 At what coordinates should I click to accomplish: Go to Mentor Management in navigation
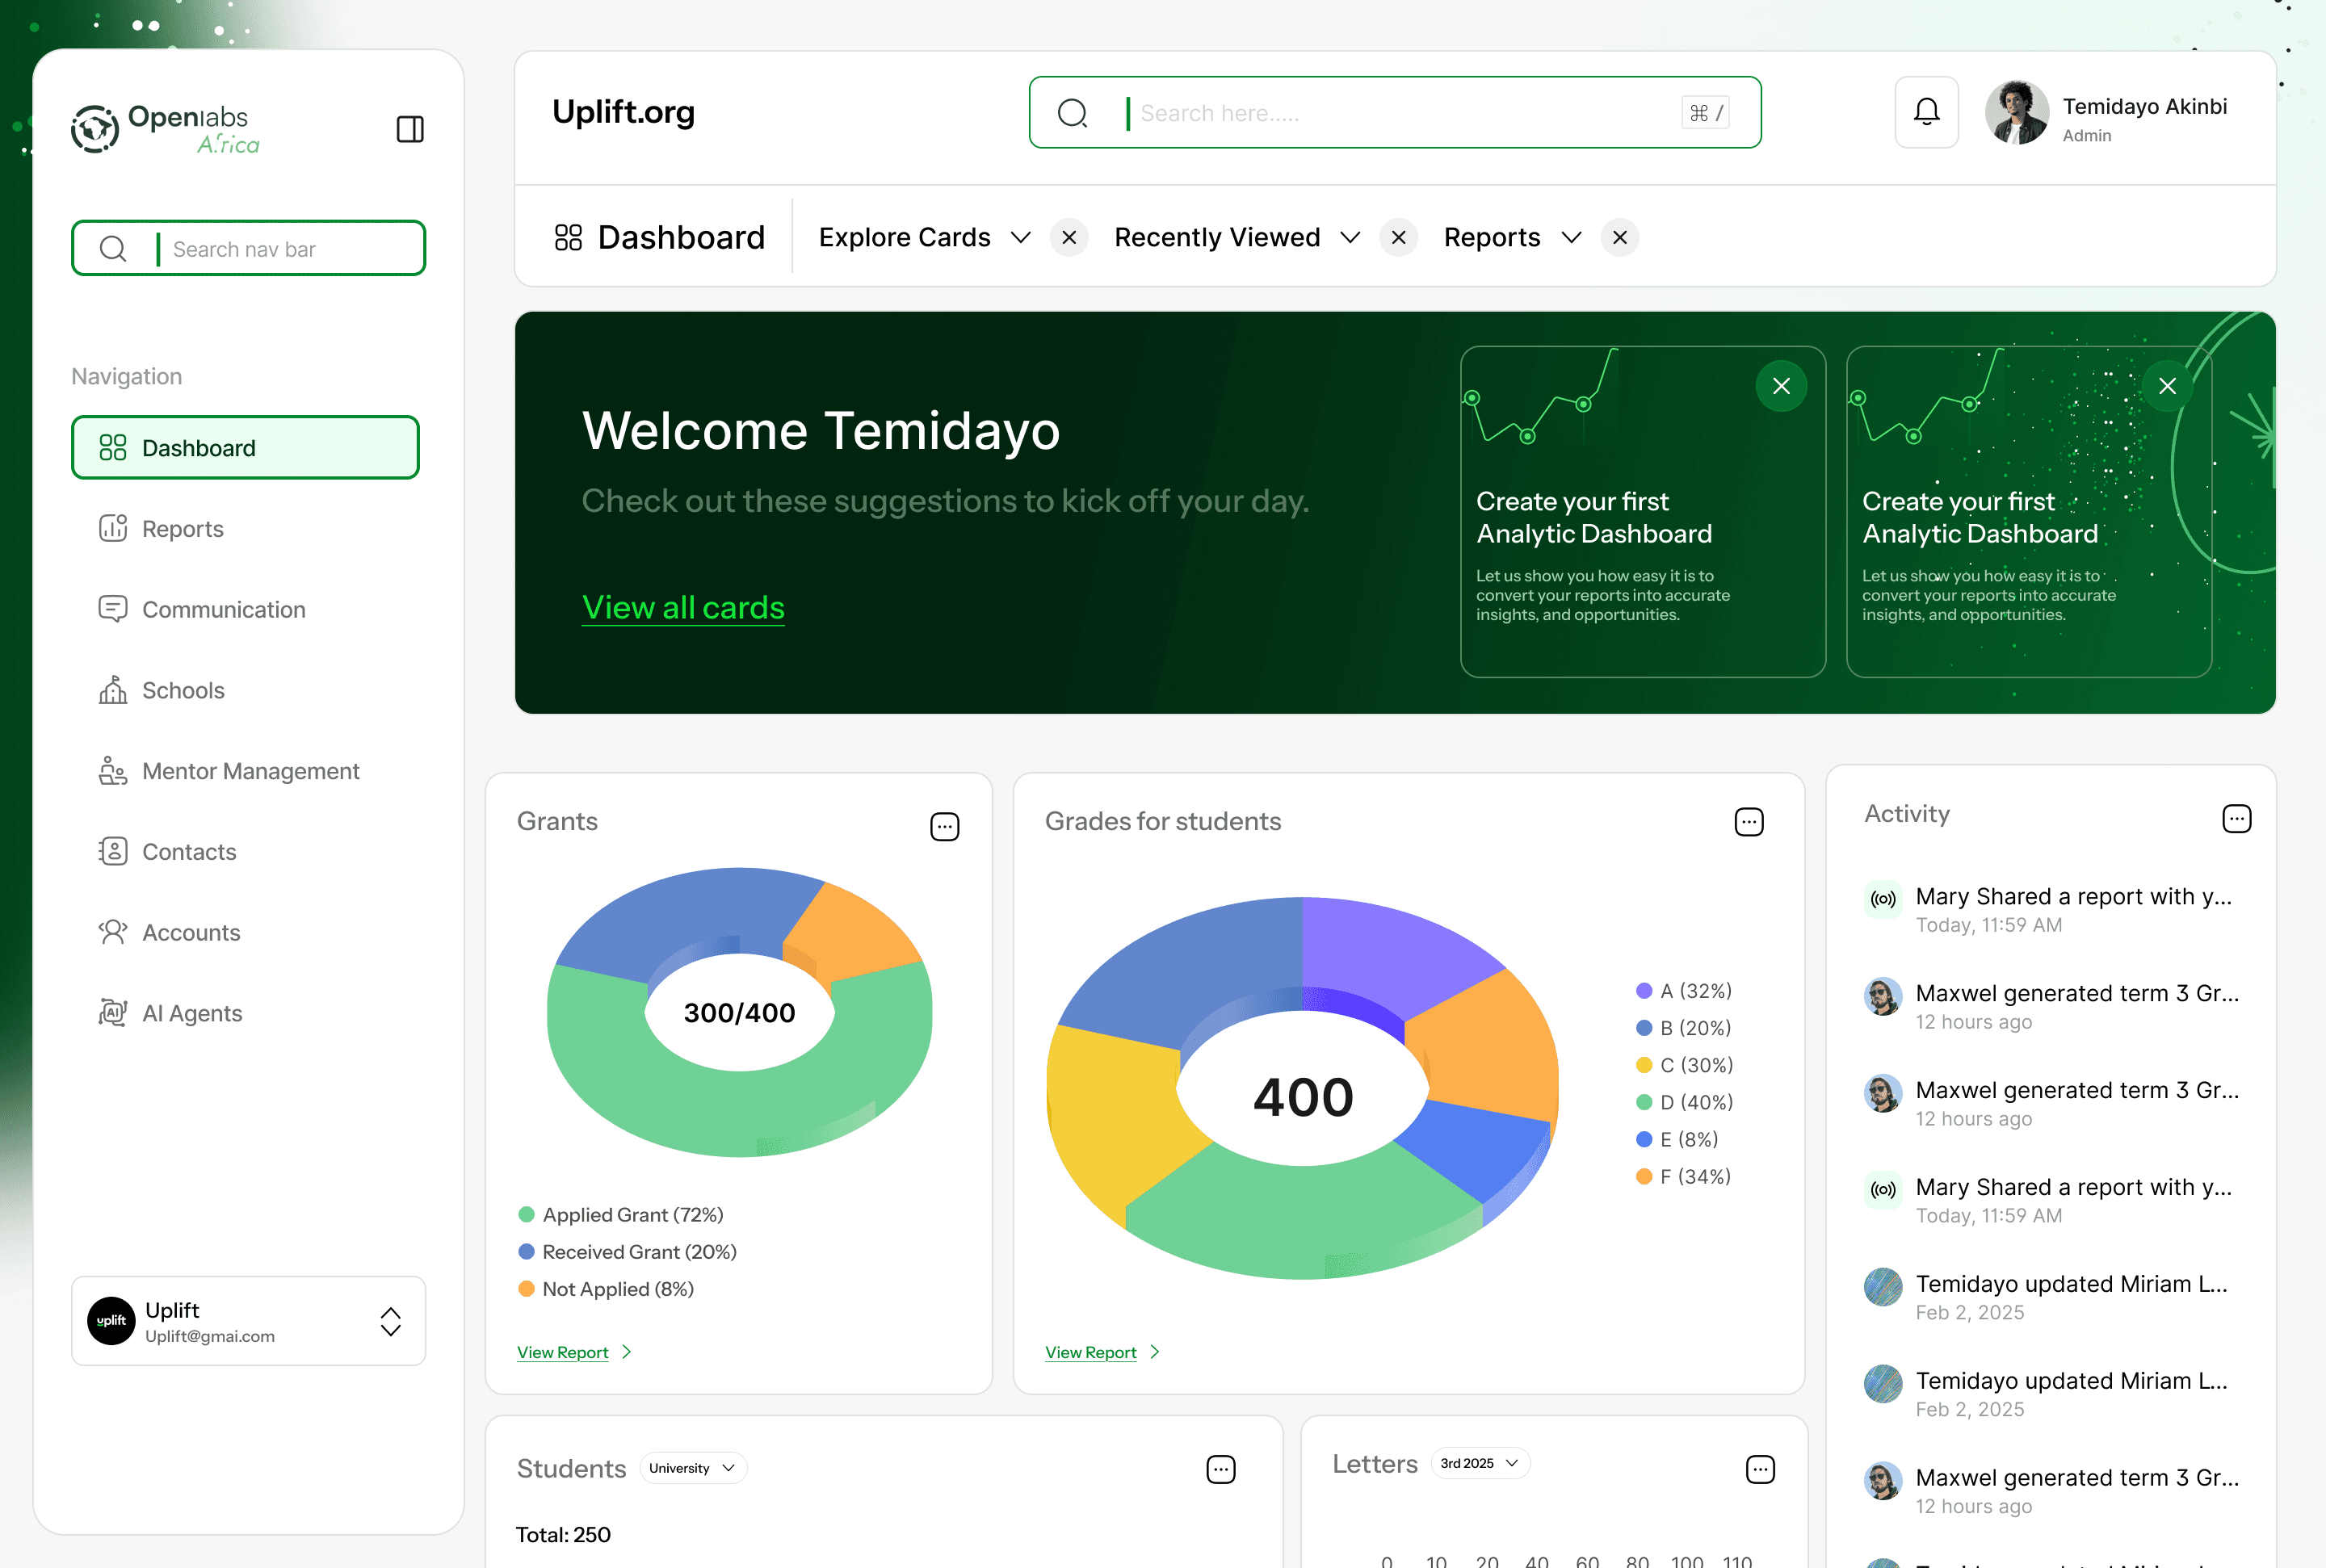point(250,771)
